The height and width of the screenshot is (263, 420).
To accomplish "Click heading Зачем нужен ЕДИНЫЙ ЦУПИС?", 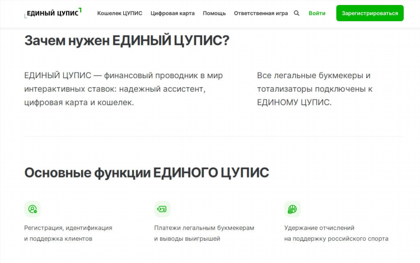I will (127, 41).
